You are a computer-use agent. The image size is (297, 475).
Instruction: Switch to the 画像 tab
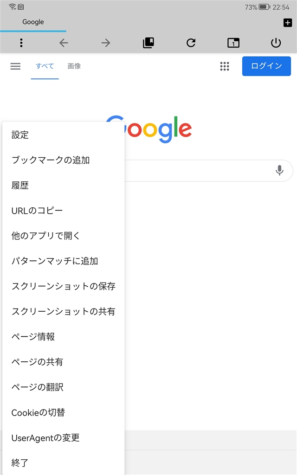(74, 66)
